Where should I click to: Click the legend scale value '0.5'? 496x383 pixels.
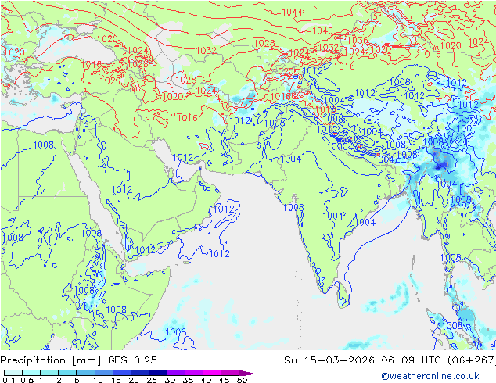[27, 380]
